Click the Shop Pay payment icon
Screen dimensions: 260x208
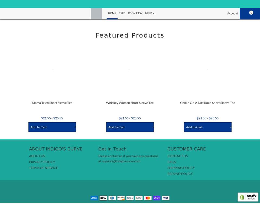[157, 198]
